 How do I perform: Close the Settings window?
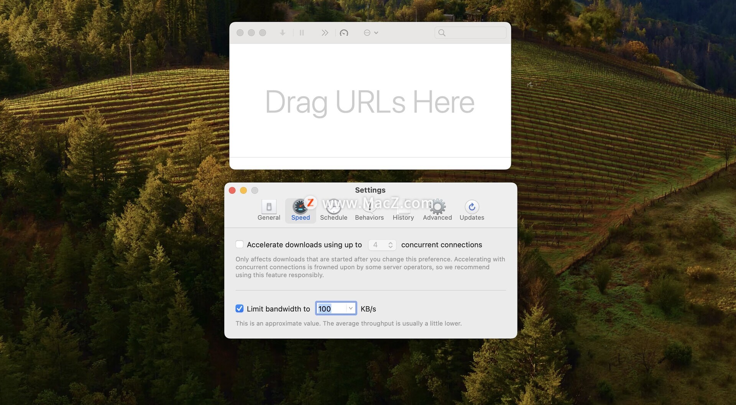232,190
